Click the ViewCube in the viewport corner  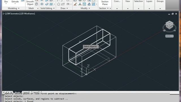coord(169,25)
